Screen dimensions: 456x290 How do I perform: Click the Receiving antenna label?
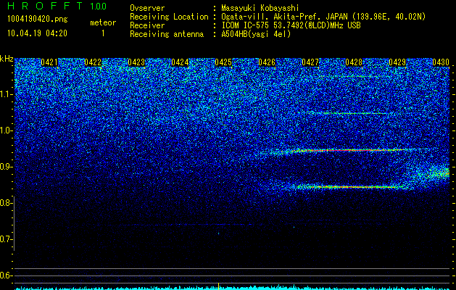pos(167,34)
